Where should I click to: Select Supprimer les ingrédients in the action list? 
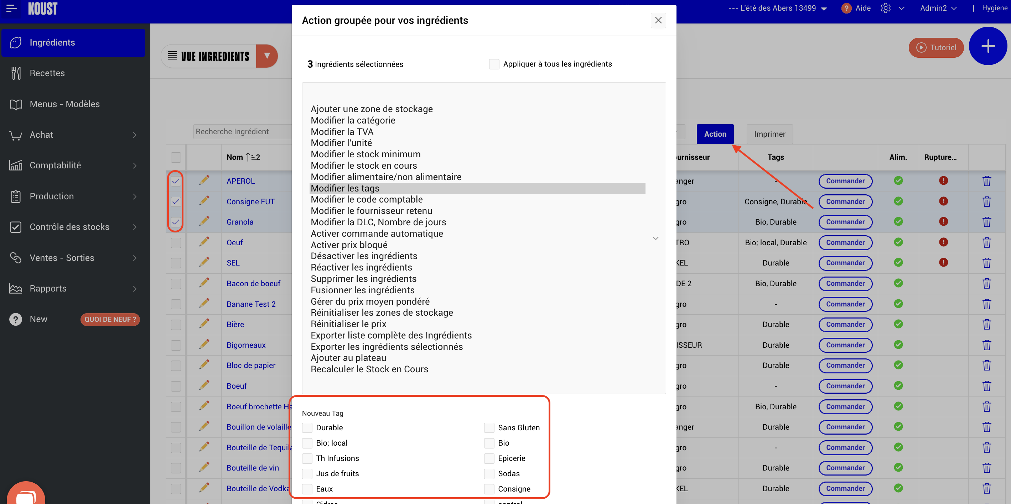coord(363,279)
